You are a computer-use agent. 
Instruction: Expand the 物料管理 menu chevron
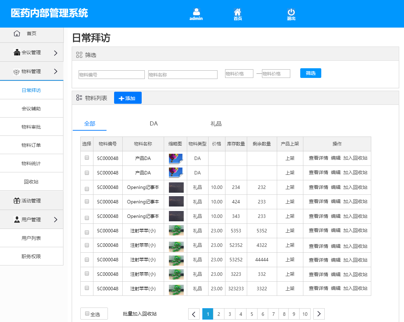point(56,71)
